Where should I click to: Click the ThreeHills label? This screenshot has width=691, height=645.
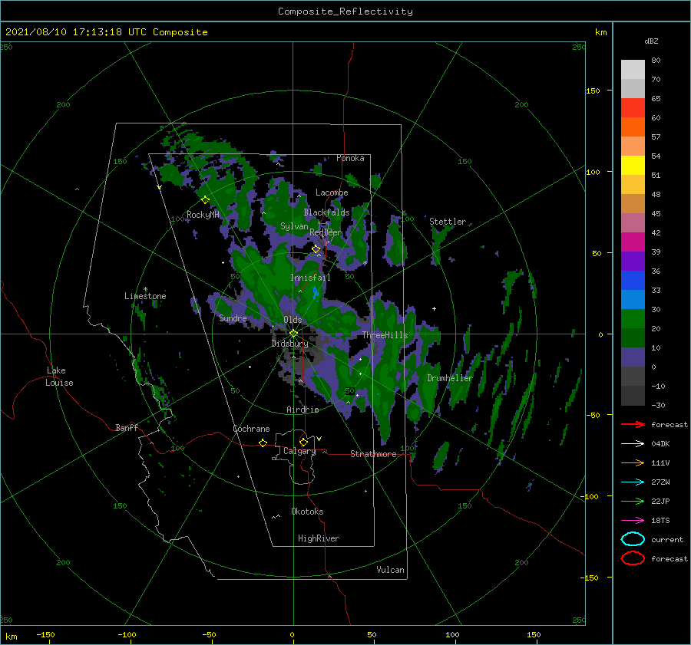click(x=385, y=335)
